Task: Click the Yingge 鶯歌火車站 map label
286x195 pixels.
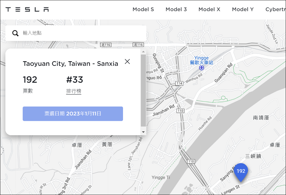Action: click(x=201, y=60)
